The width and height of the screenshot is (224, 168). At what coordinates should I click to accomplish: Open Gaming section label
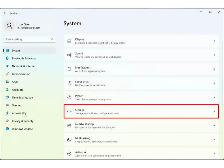[x=17, y=106]
